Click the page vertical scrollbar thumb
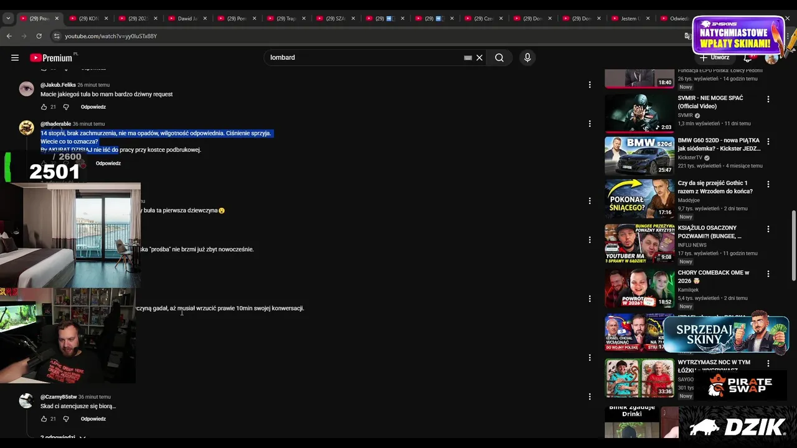This screenshot has height=448, width=797. [793, 246]
